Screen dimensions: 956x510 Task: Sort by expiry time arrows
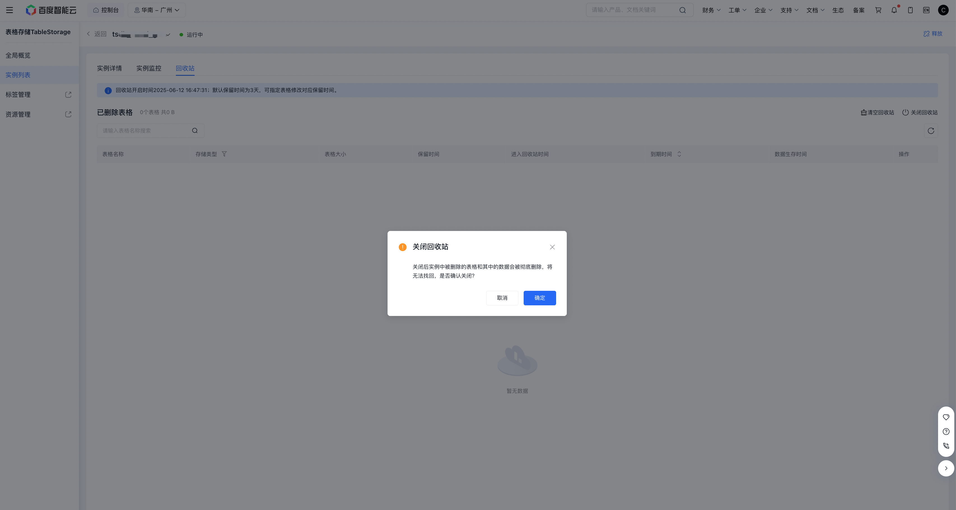(x=679, y=154)
